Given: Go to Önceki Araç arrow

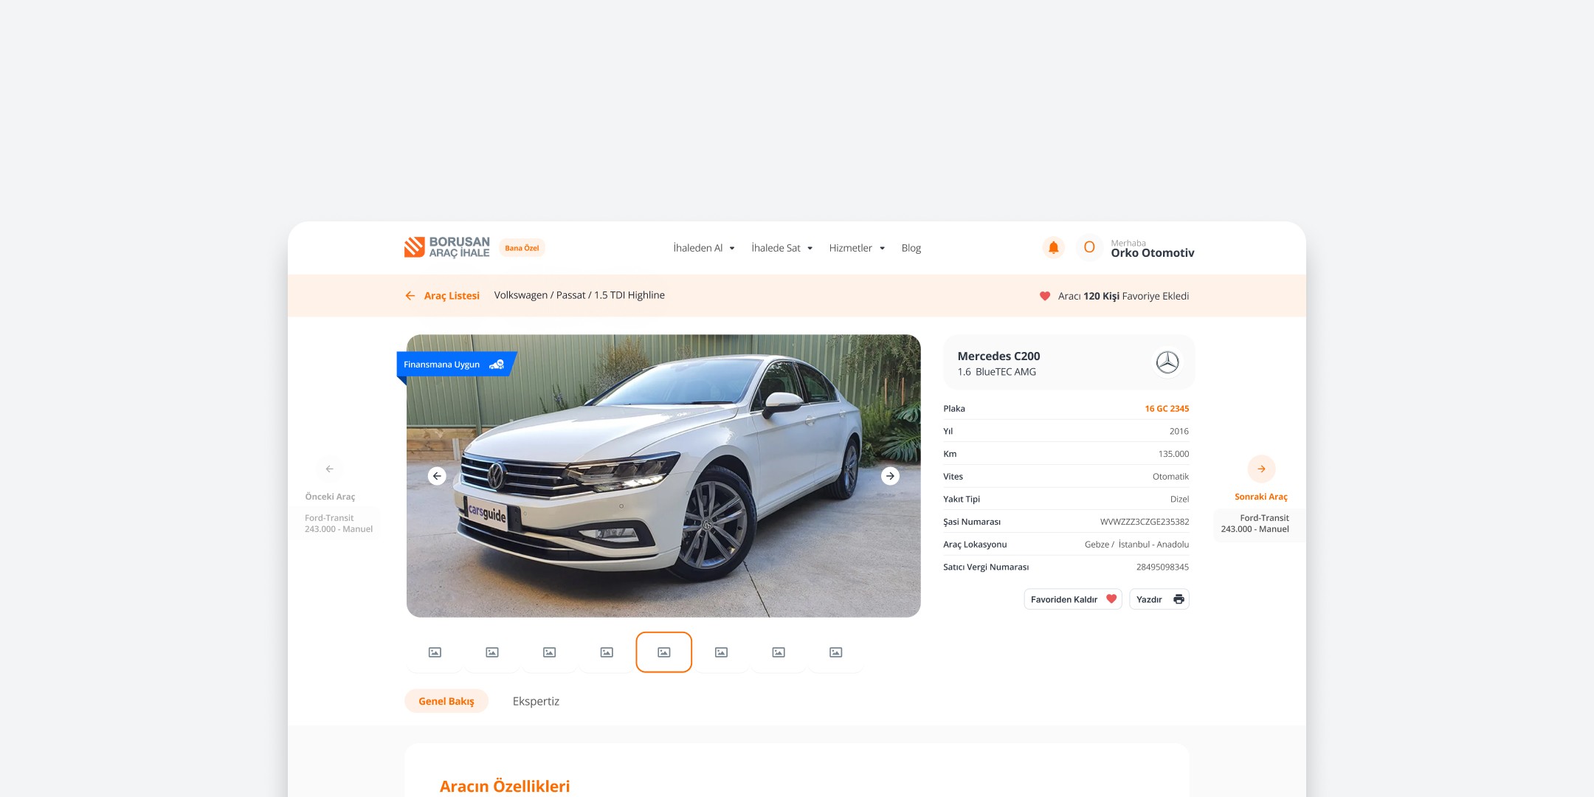Looking at the screenshot, I should (x=330, y=469).
